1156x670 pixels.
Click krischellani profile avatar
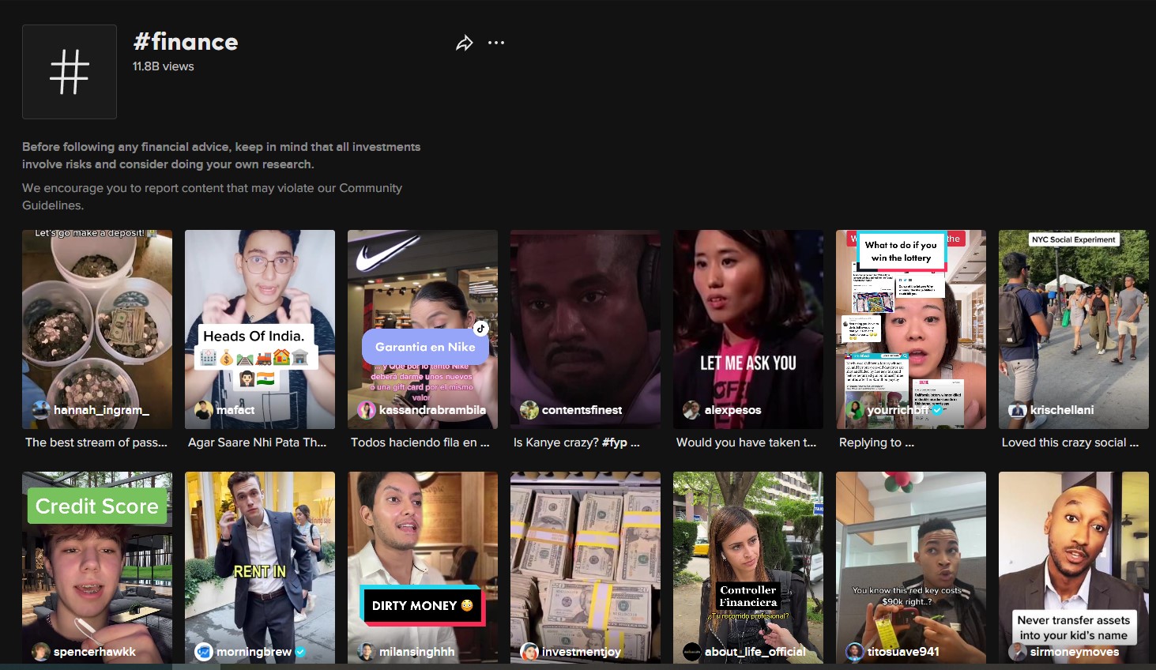click(1018, 410)
